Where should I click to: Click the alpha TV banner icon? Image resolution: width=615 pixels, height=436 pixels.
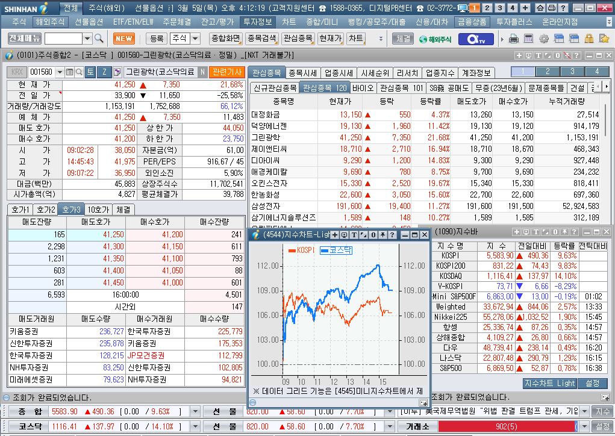coord(476,39)
